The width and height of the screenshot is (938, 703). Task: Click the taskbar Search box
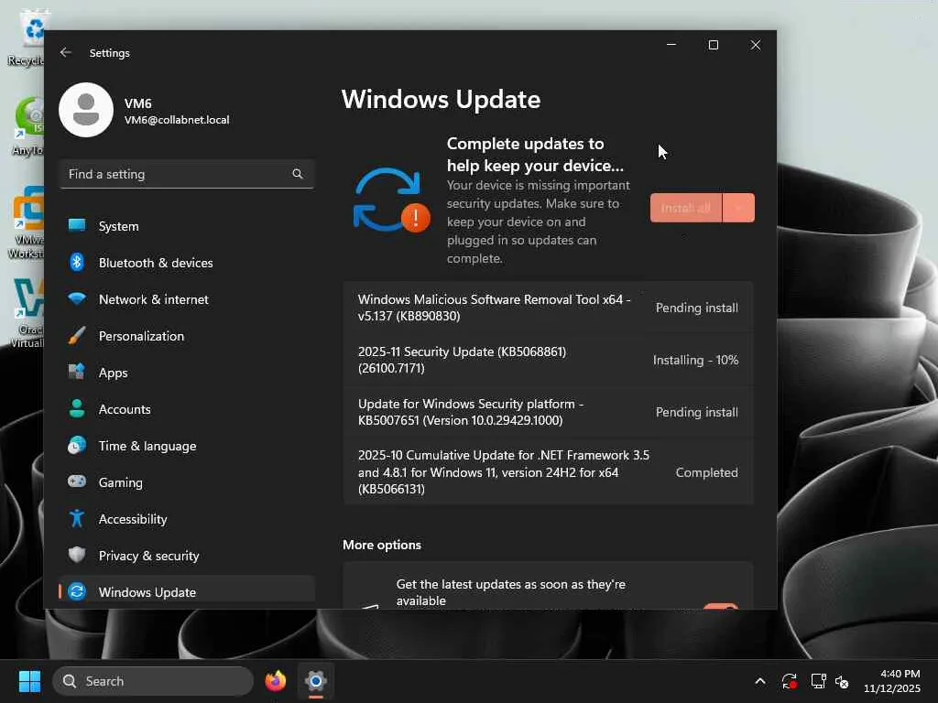pos(153,681)
